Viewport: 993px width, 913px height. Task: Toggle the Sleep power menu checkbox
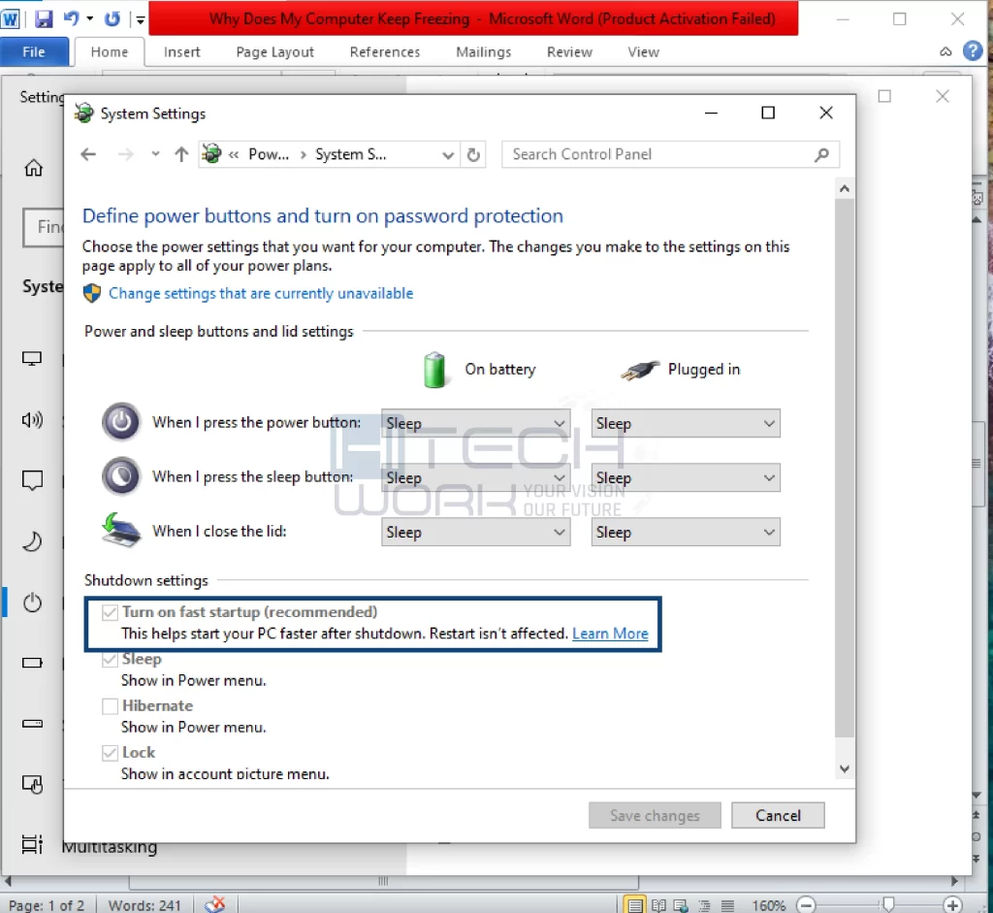110,659
